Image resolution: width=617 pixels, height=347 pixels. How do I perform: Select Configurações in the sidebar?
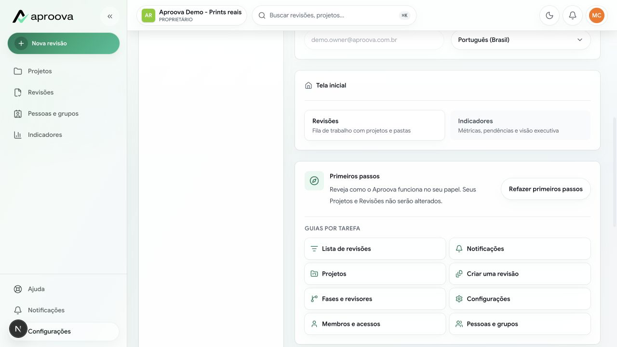64,332
